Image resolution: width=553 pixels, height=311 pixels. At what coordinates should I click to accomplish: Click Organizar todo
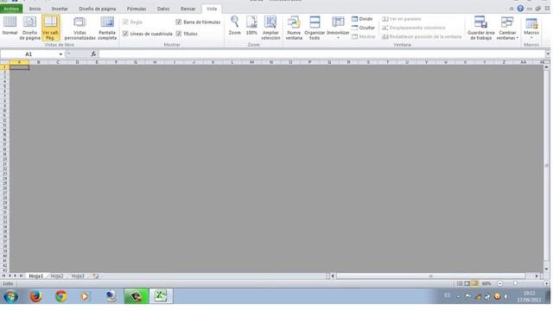(x=315, y=28)
